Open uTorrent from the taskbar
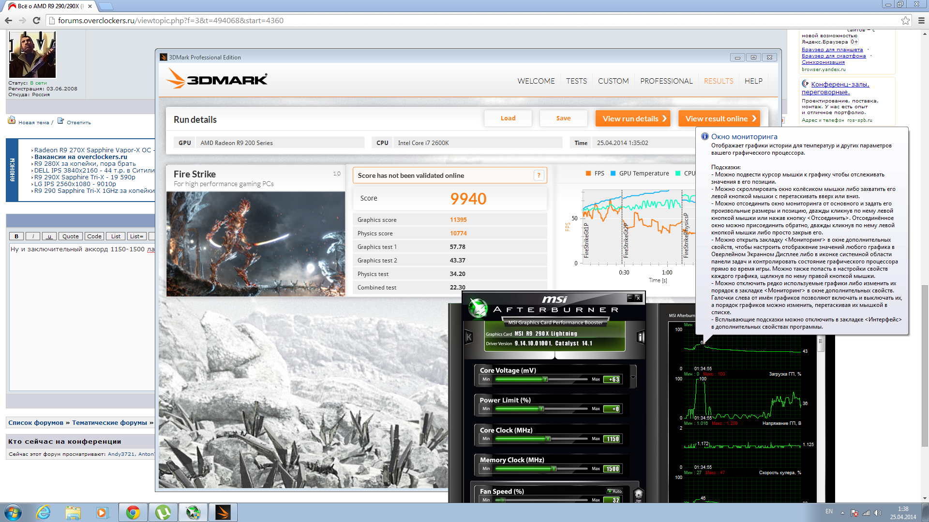This screenshot has width=929, height=522. tap(163, 512)
